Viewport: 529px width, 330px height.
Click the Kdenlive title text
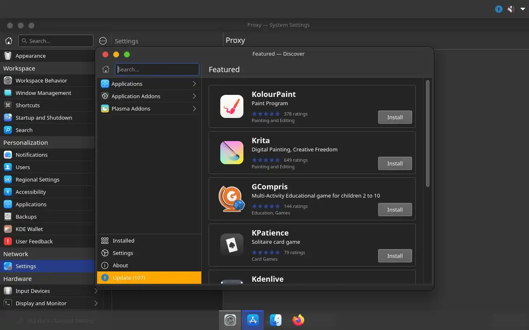(x=267, y=279)
